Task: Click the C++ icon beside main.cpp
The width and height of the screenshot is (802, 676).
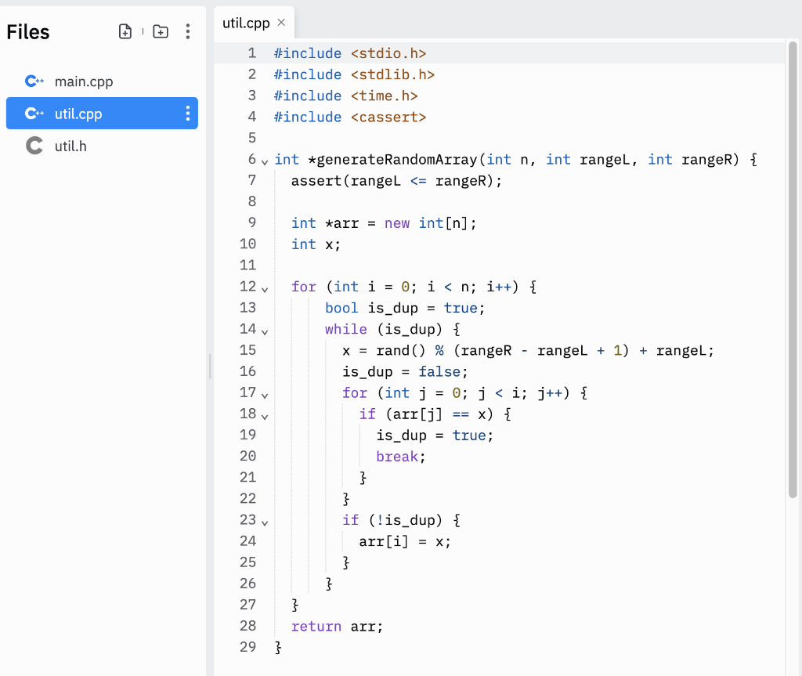Action: point(34,81)
